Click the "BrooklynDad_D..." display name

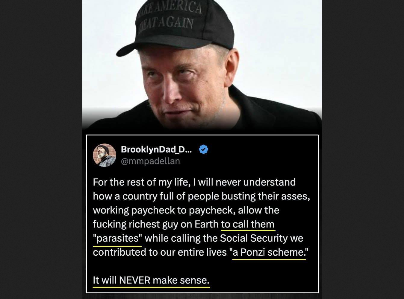pyautogui.click(x=156, y=149)
